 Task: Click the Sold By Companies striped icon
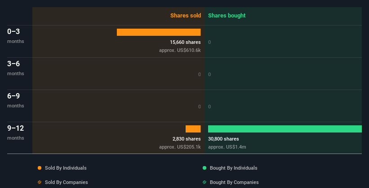40,182
